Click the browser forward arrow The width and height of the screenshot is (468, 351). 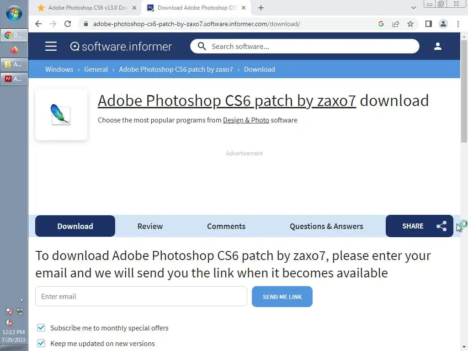tap(53, 24)
